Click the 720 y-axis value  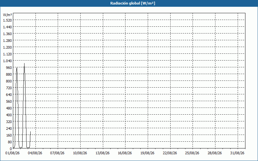click(9, 88)
